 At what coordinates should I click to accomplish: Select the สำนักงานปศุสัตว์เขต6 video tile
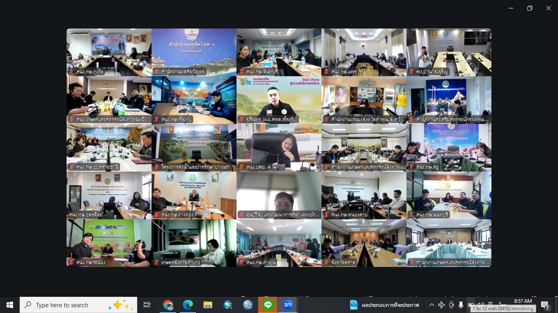pyautogui.click(x=194, y=52)
